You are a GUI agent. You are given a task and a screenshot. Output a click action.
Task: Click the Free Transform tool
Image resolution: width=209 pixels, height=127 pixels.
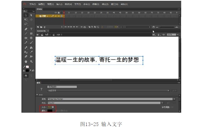click(x=26, y=19)
